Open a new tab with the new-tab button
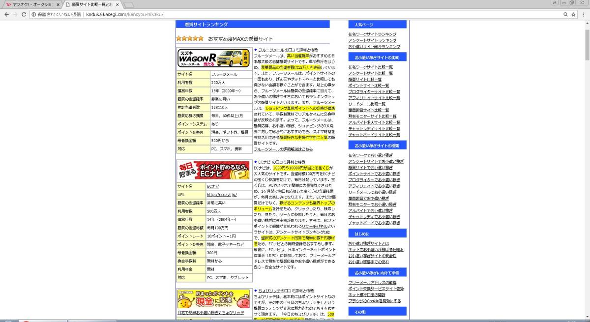Screen dimensions: 590x322 pyautogui.click(x=129, y=5)
